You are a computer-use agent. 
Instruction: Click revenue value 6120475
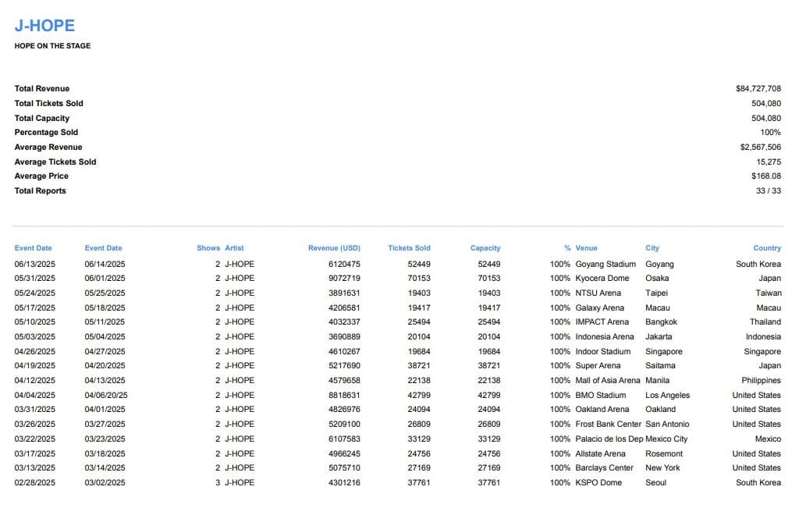344,265
